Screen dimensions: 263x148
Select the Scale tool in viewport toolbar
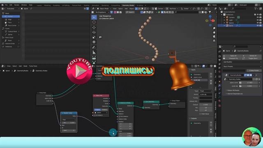pos(94,37)
